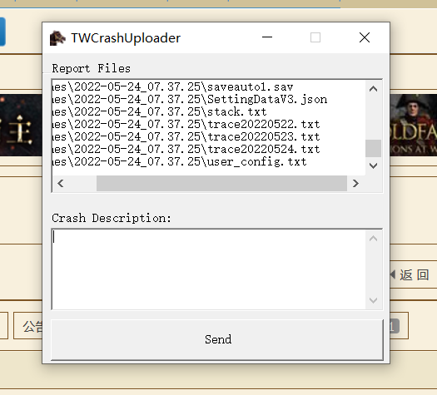Focus the Crash Description text box
This screenshot has width=437, height=395.
(208, 269)
